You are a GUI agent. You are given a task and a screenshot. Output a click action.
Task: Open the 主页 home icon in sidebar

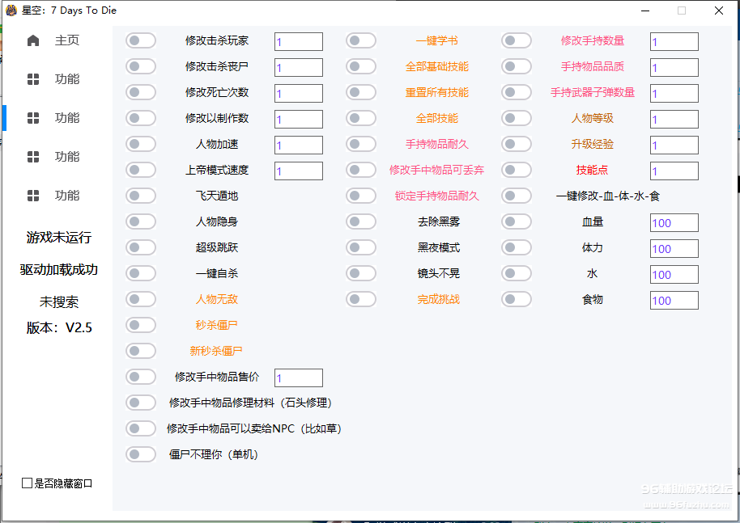[x=33, y=40]
